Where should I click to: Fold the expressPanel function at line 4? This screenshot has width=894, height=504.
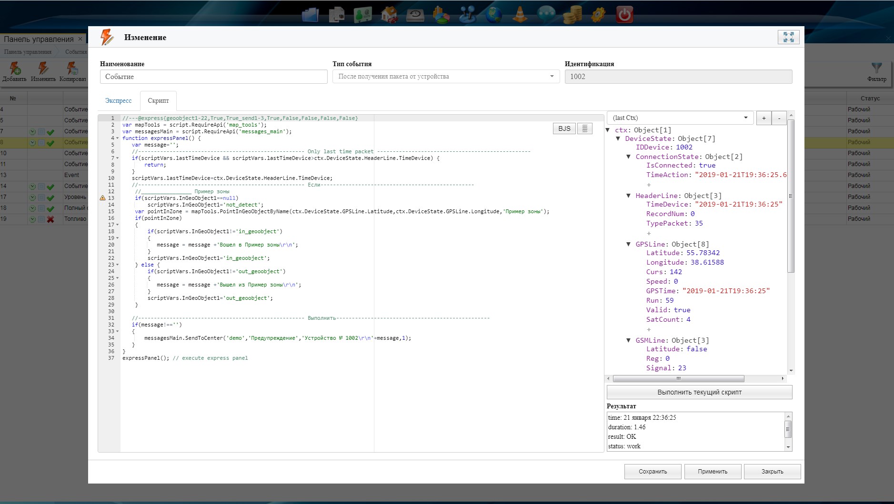[117, 138]
